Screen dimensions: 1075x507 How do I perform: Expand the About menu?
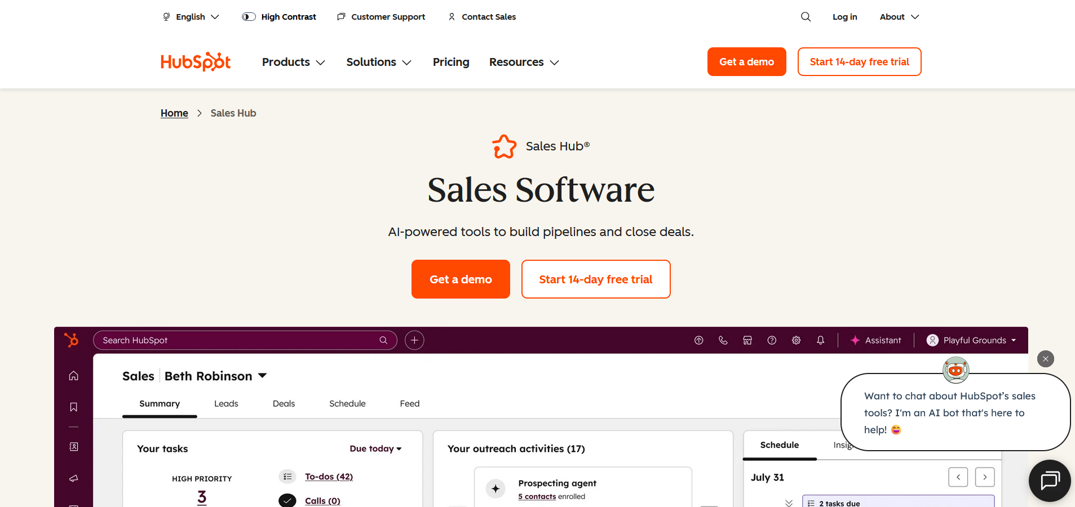(899, 17)
